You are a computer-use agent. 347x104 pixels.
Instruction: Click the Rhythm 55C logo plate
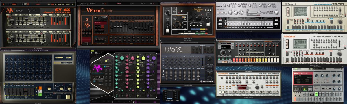coord(63,63)
